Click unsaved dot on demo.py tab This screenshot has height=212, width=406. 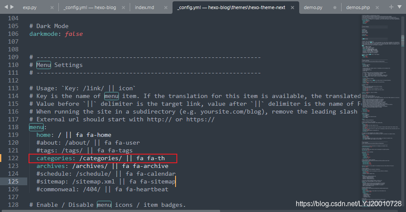[335, 7]
